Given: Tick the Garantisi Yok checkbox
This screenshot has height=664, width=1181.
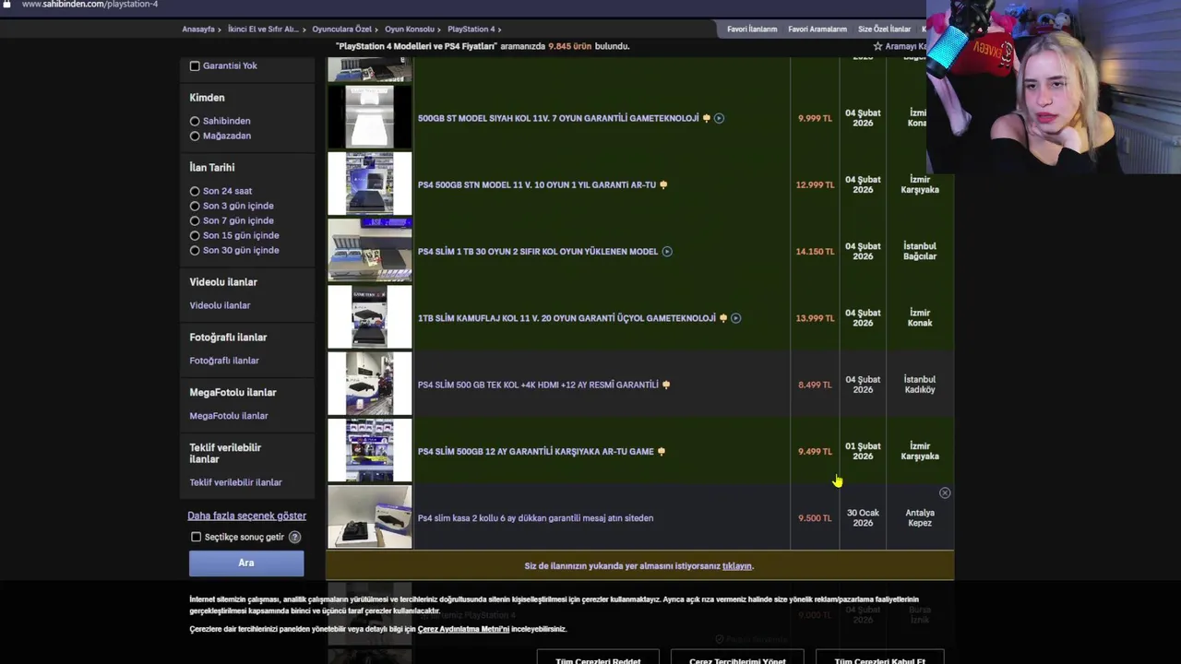Looking at the screenshot, I should tap(195, 65).
